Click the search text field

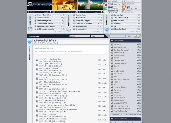tap(118, 36)
